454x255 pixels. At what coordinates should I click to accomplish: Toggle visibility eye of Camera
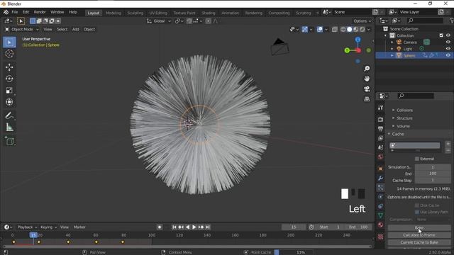[x=448, y=42]
